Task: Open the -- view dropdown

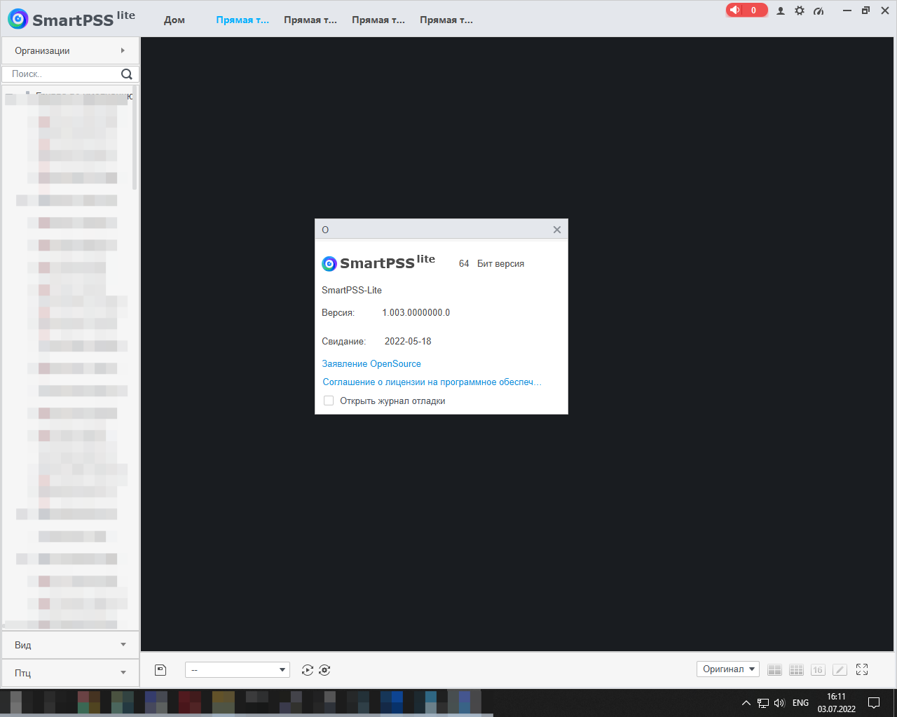Action: pyautogui.click(x=238, y=670)
